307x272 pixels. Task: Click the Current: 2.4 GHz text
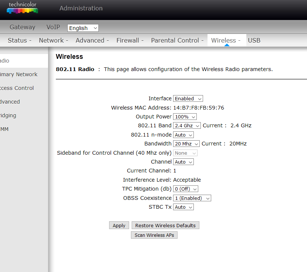coord(227,125)
